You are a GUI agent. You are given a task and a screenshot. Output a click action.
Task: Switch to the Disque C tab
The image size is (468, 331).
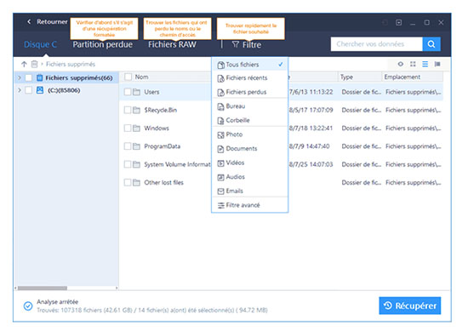[40, 44]
